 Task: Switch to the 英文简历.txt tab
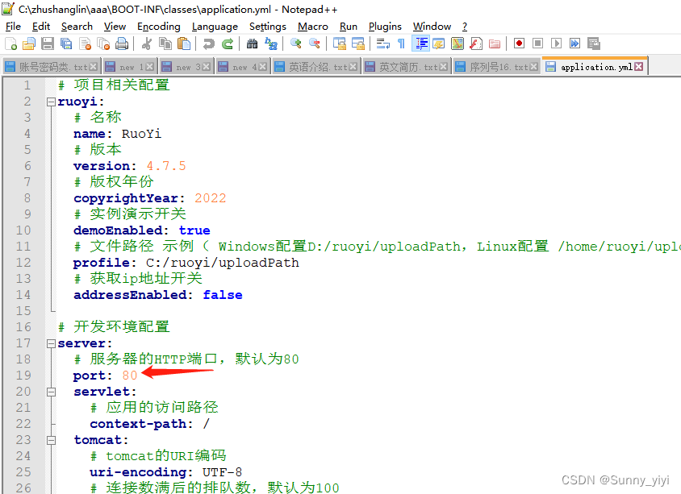(x=405, y=66)
